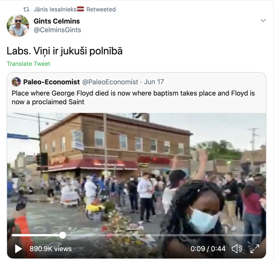
Task: Click the Retweeted label text
Action: click(x=101, y=9)
